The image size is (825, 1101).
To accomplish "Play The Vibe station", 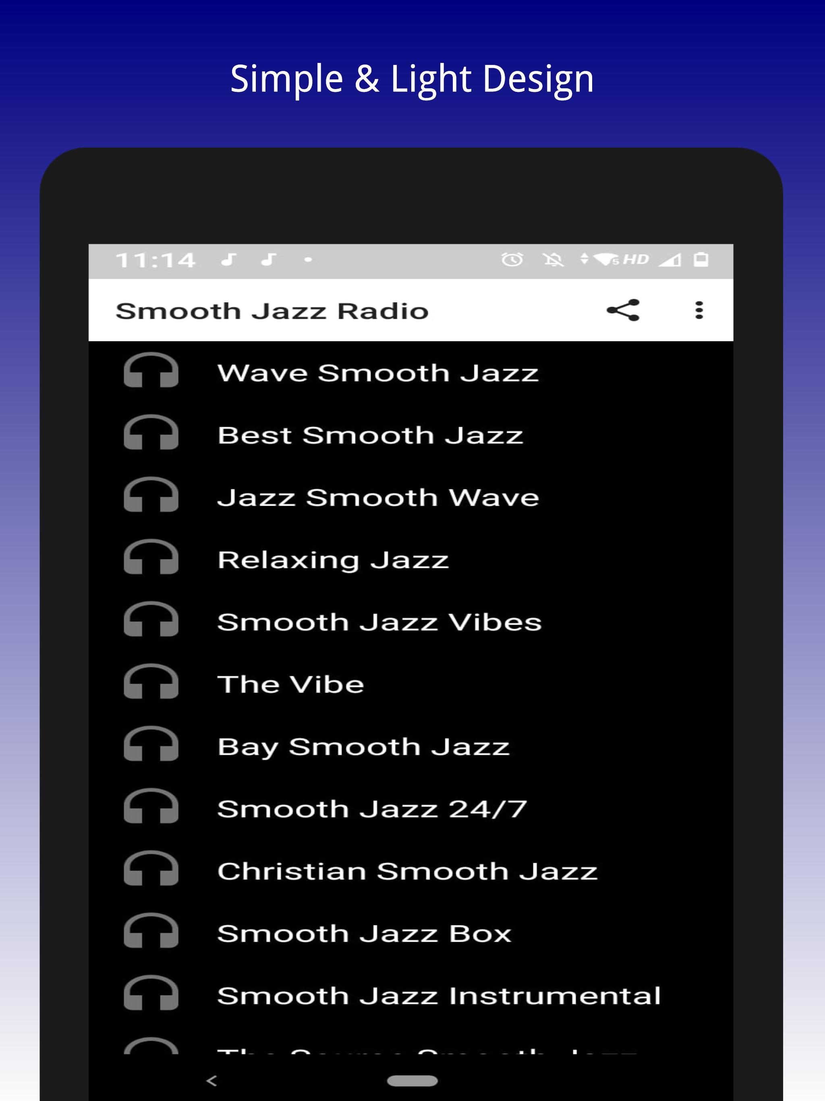I will pyautogui.click(x=411, y=683).
